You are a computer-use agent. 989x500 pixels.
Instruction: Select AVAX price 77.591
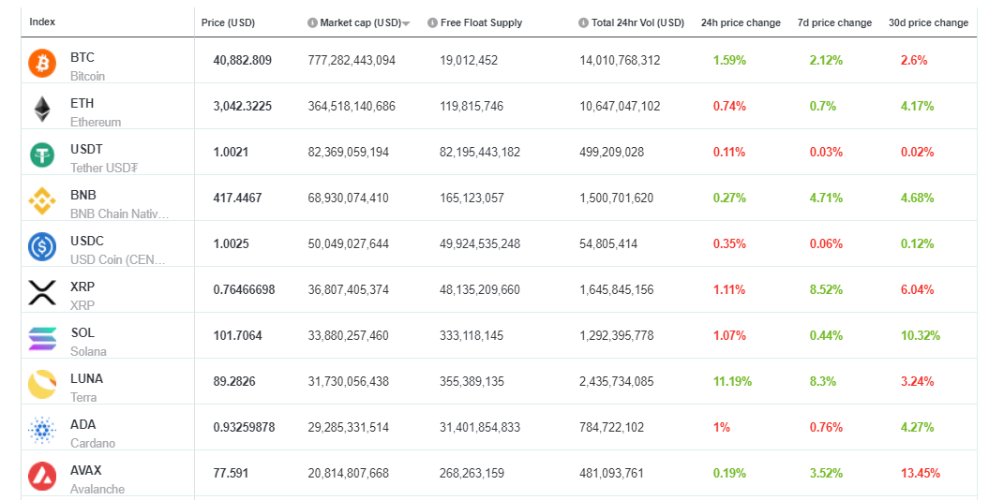point(231,474)
